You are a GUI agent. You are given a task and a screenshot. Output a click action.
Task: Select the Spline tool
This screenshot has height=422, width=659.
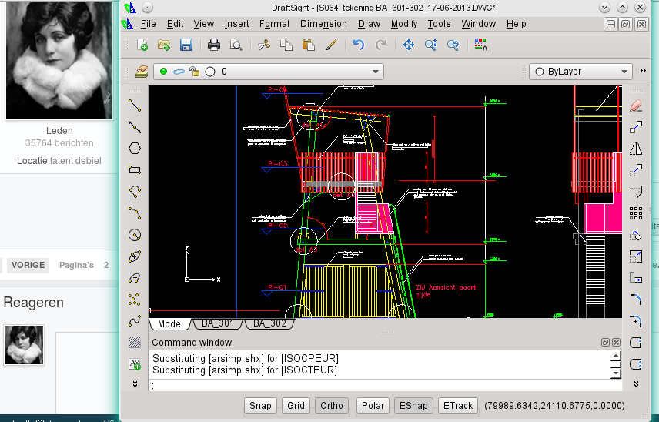pyautogui.click(x=135, y=321)
